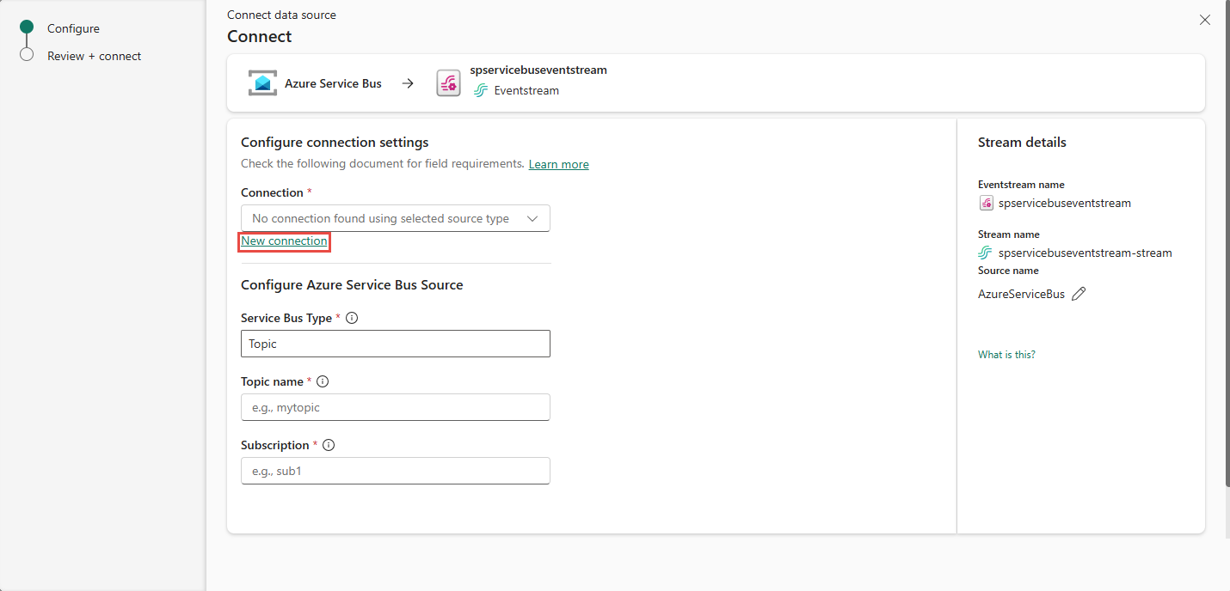Open the Service Bus Type selector
1230x591 pixels.
pyautogui.click(x=395, y=344)
